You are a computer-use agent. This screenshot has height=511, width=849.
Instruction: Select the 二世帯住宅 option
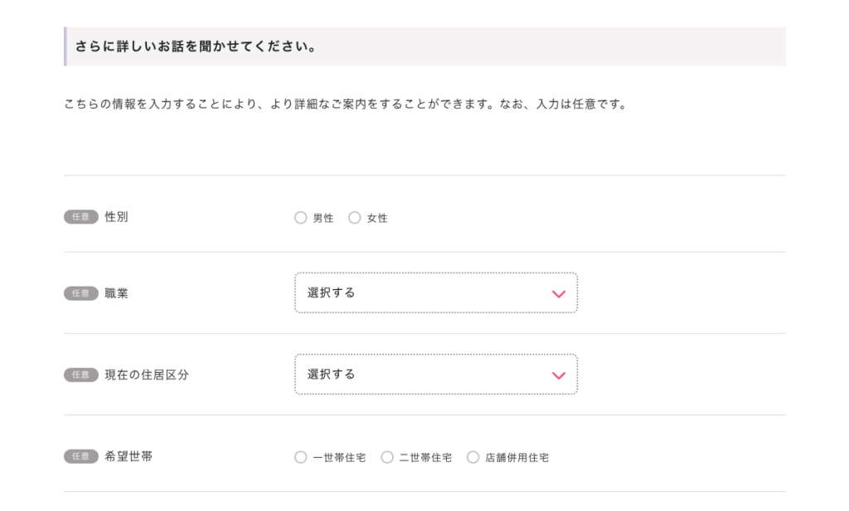pos(386,456)
